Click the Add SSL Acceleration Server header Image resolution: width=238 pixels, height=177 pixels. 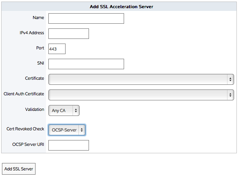tap(121, 7)
